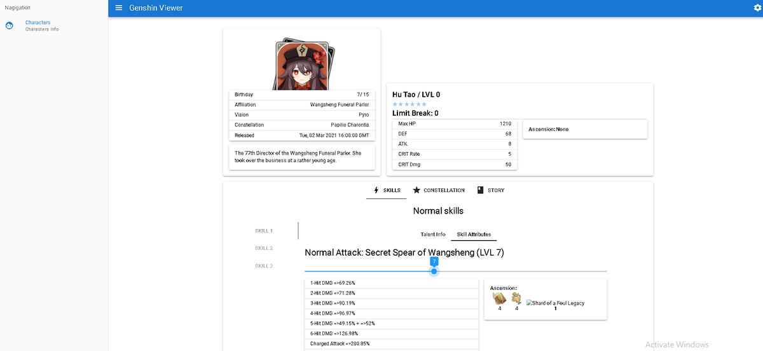This screenshot has height=351, width=763.
Task: Open Characters Info navigation link
Action: [42, 25]
